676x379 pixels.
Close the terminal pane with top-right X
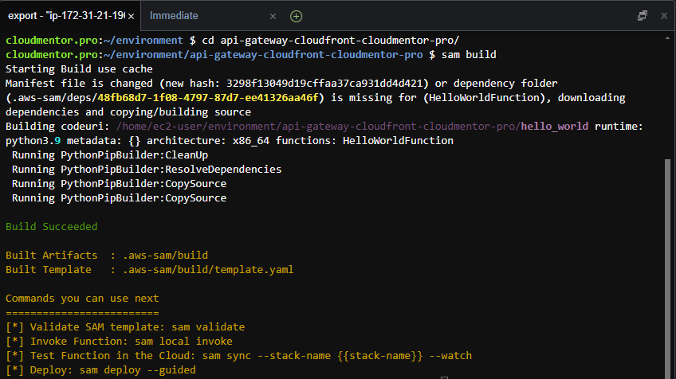662,15
